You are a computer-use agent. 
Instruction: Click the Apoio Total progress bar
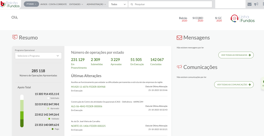(x=22, y=111)
